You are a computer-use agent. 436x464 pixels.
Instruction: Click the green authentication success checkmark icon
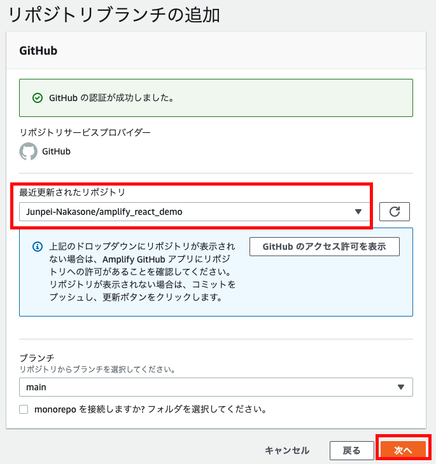[x=38, y=98]
